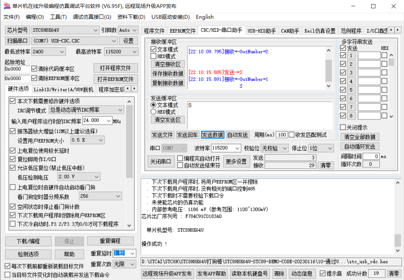
Task: Toggle 提示音 checkbox
Action: 323,273
